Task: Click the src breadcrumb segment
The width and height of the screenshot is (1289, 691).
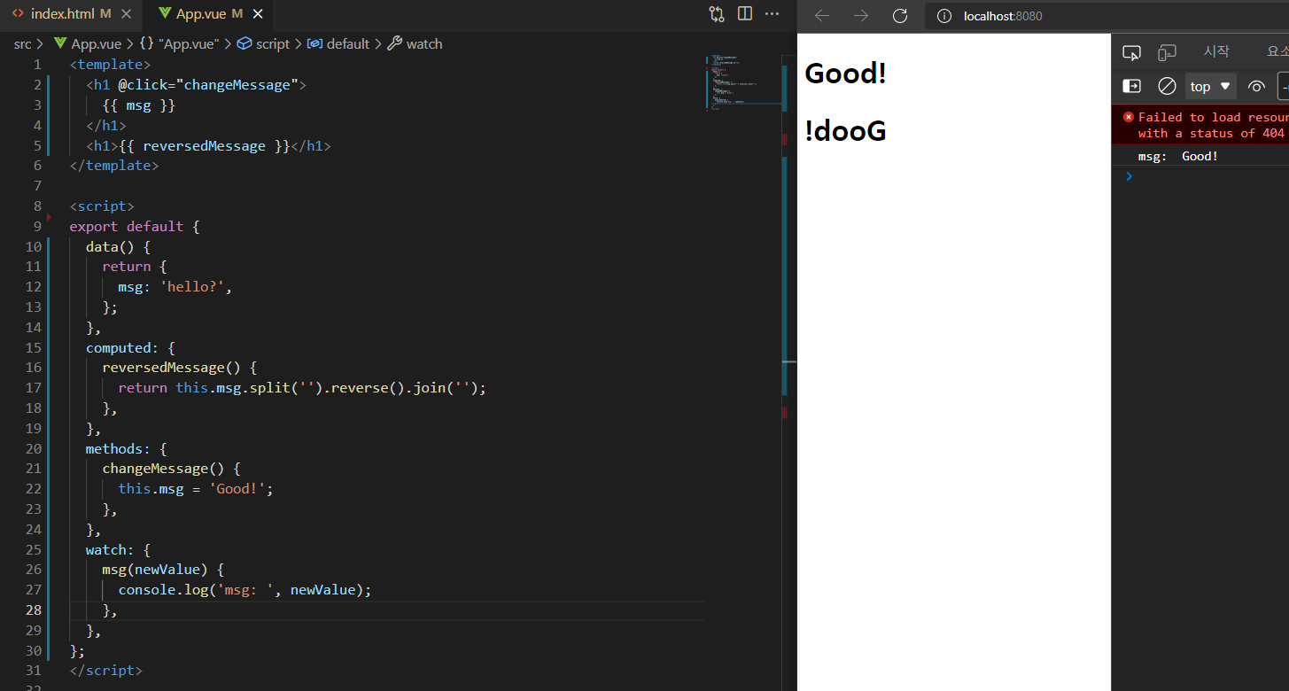Action: (22, 43)
